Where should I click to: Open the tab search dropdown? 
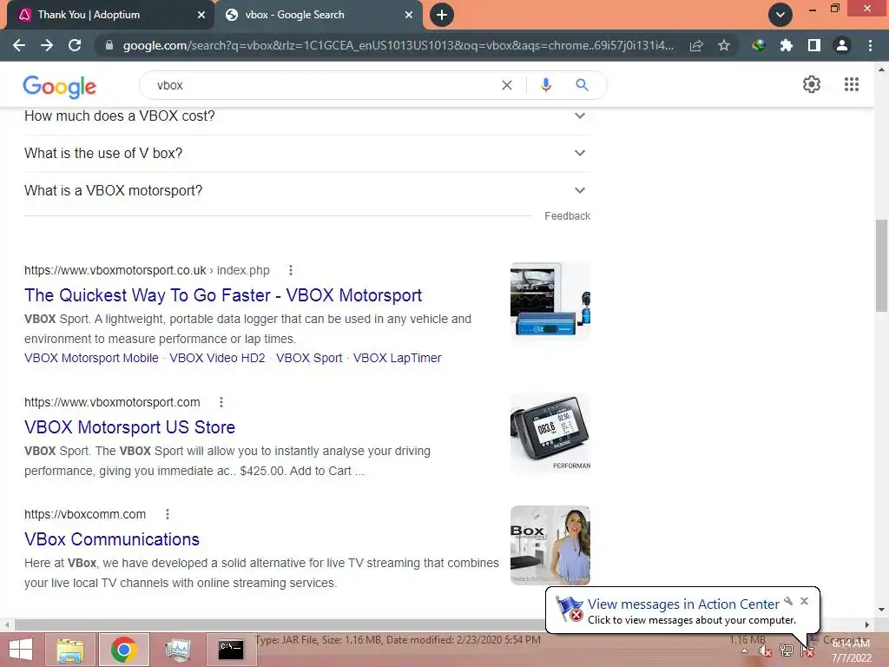pos(780,15)
